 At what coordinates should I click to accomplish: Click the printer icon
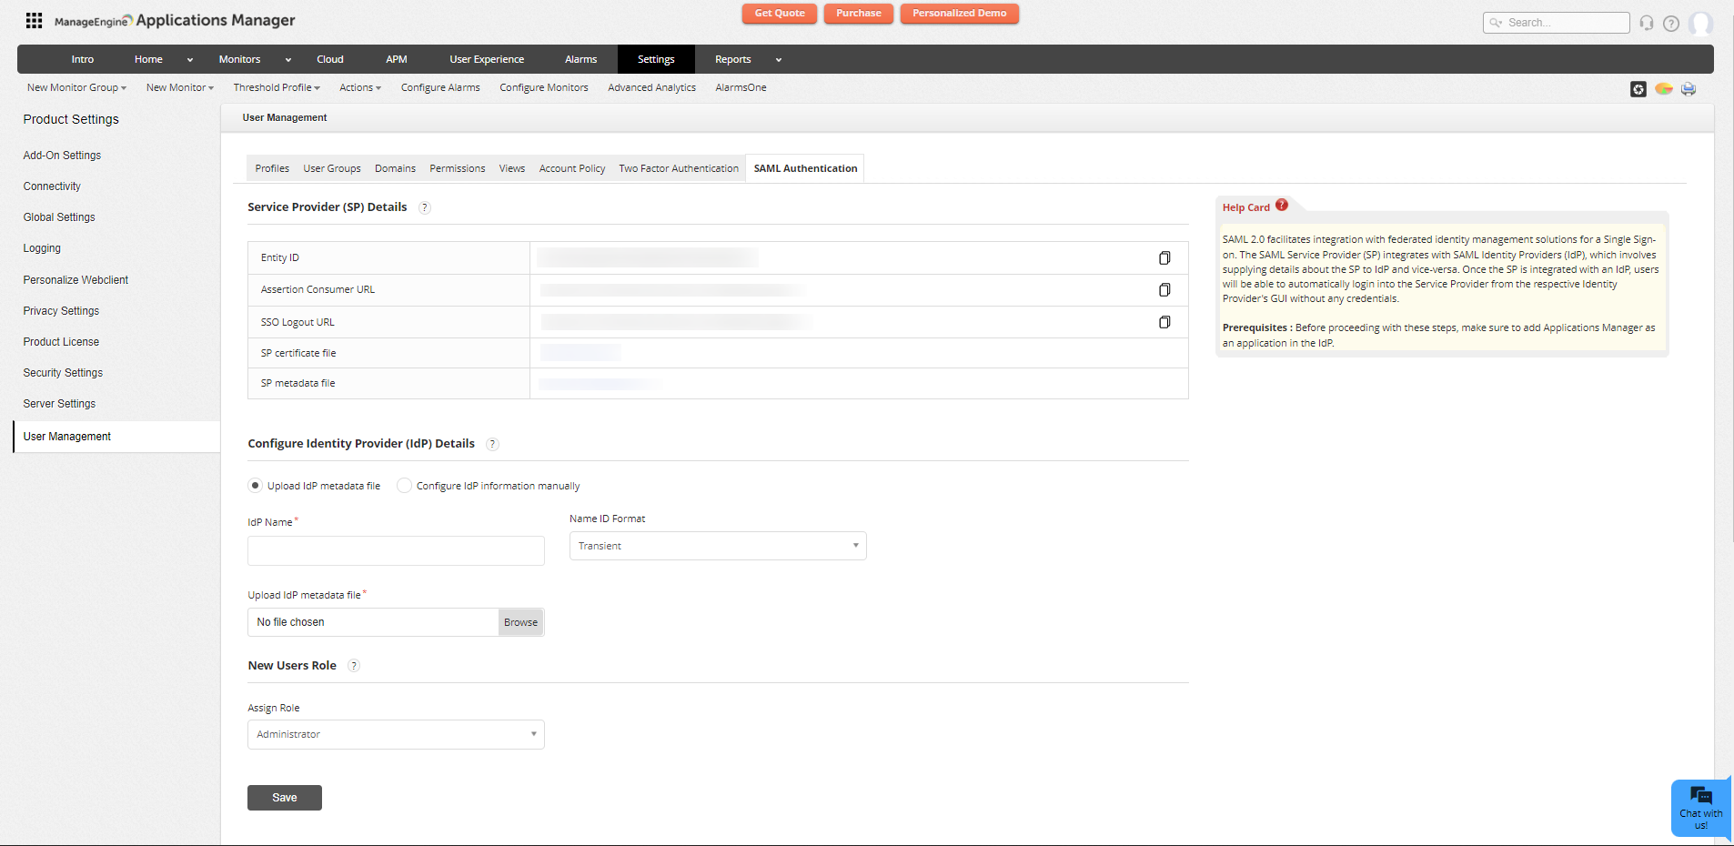click(1689, 89)
